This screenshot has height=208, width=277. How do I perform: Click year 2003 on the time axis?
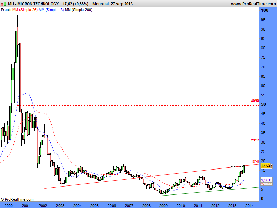pos(60,206)
